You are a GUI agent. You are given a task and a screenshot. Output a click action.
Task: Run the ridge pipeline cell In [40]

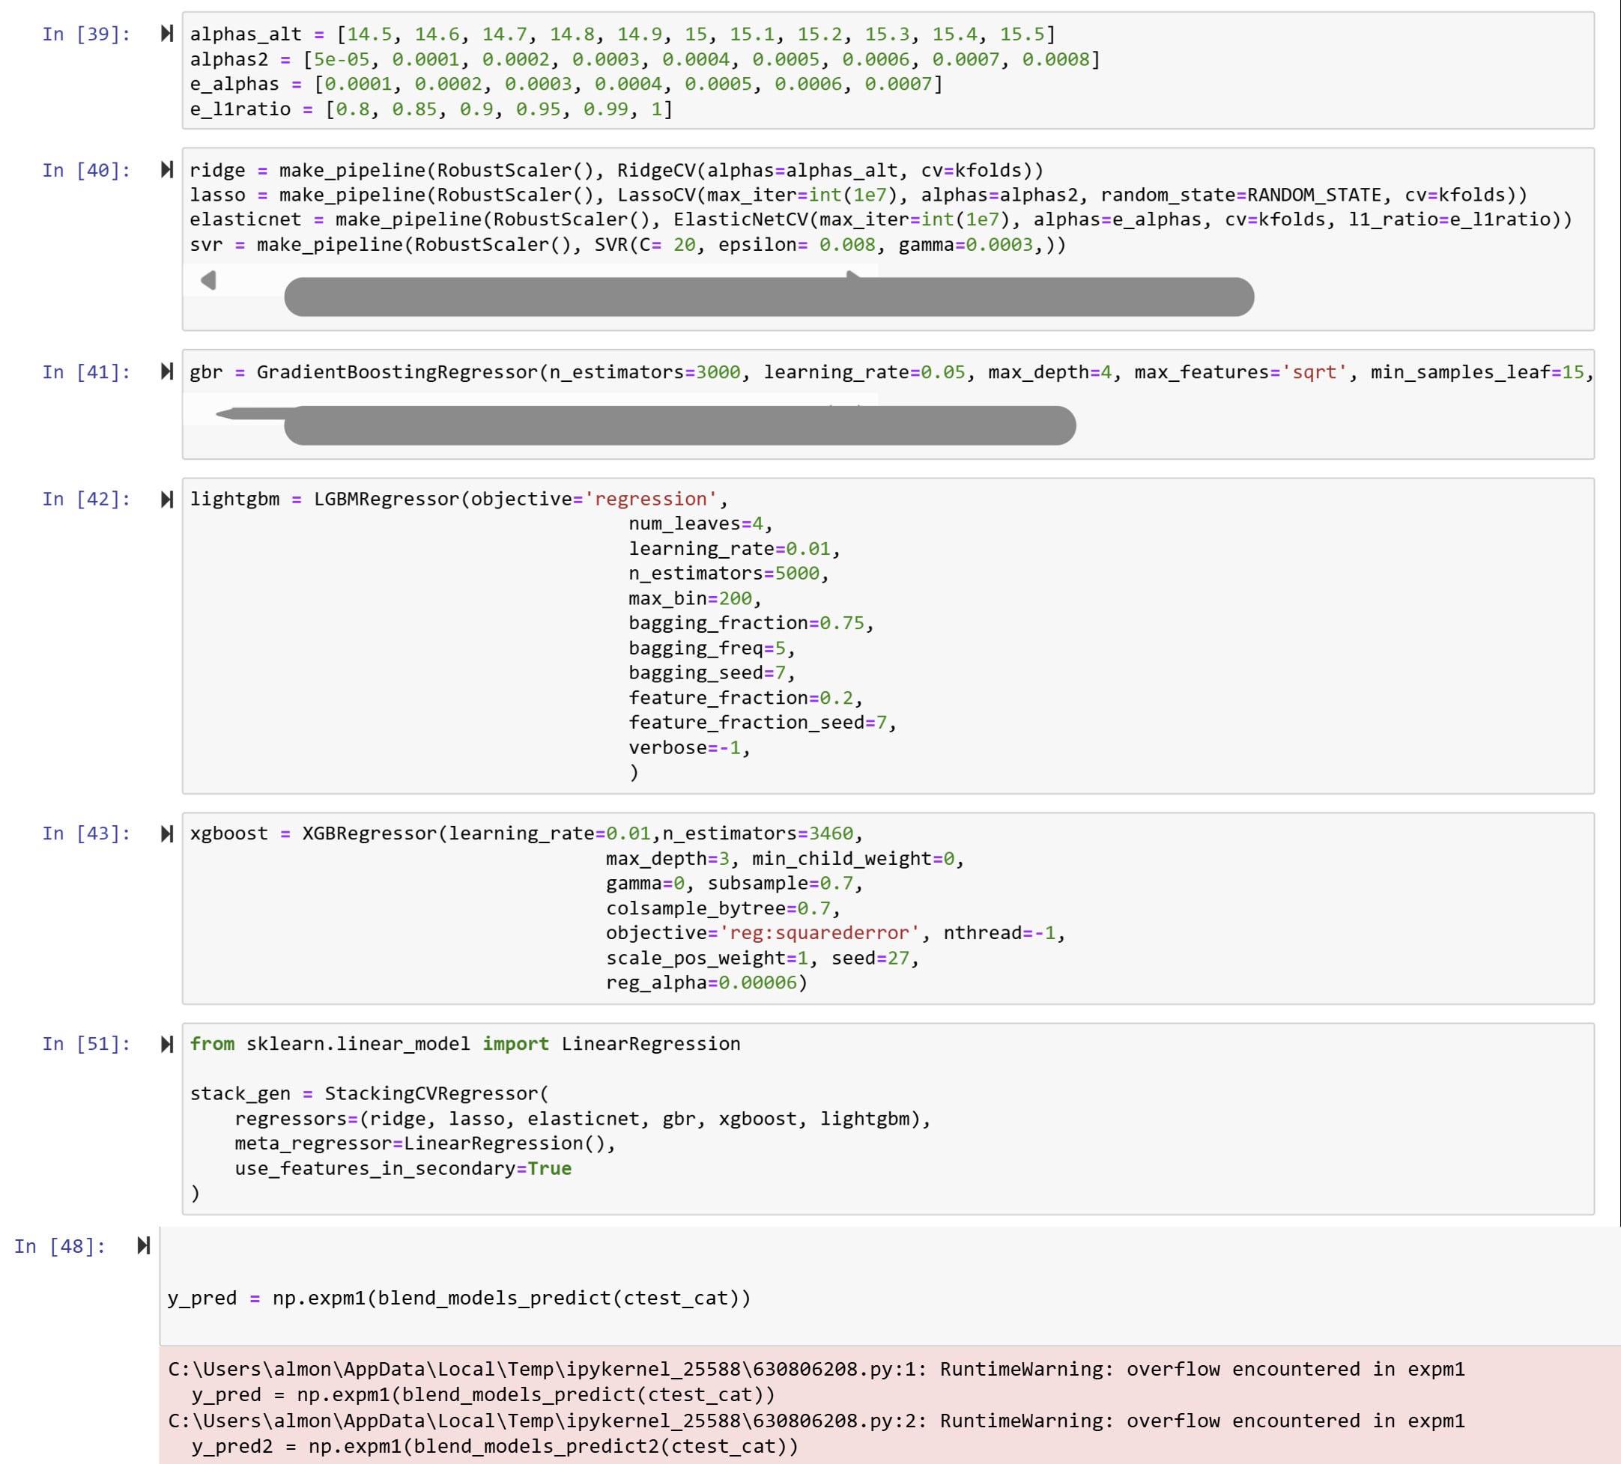(x=166, y=170)
